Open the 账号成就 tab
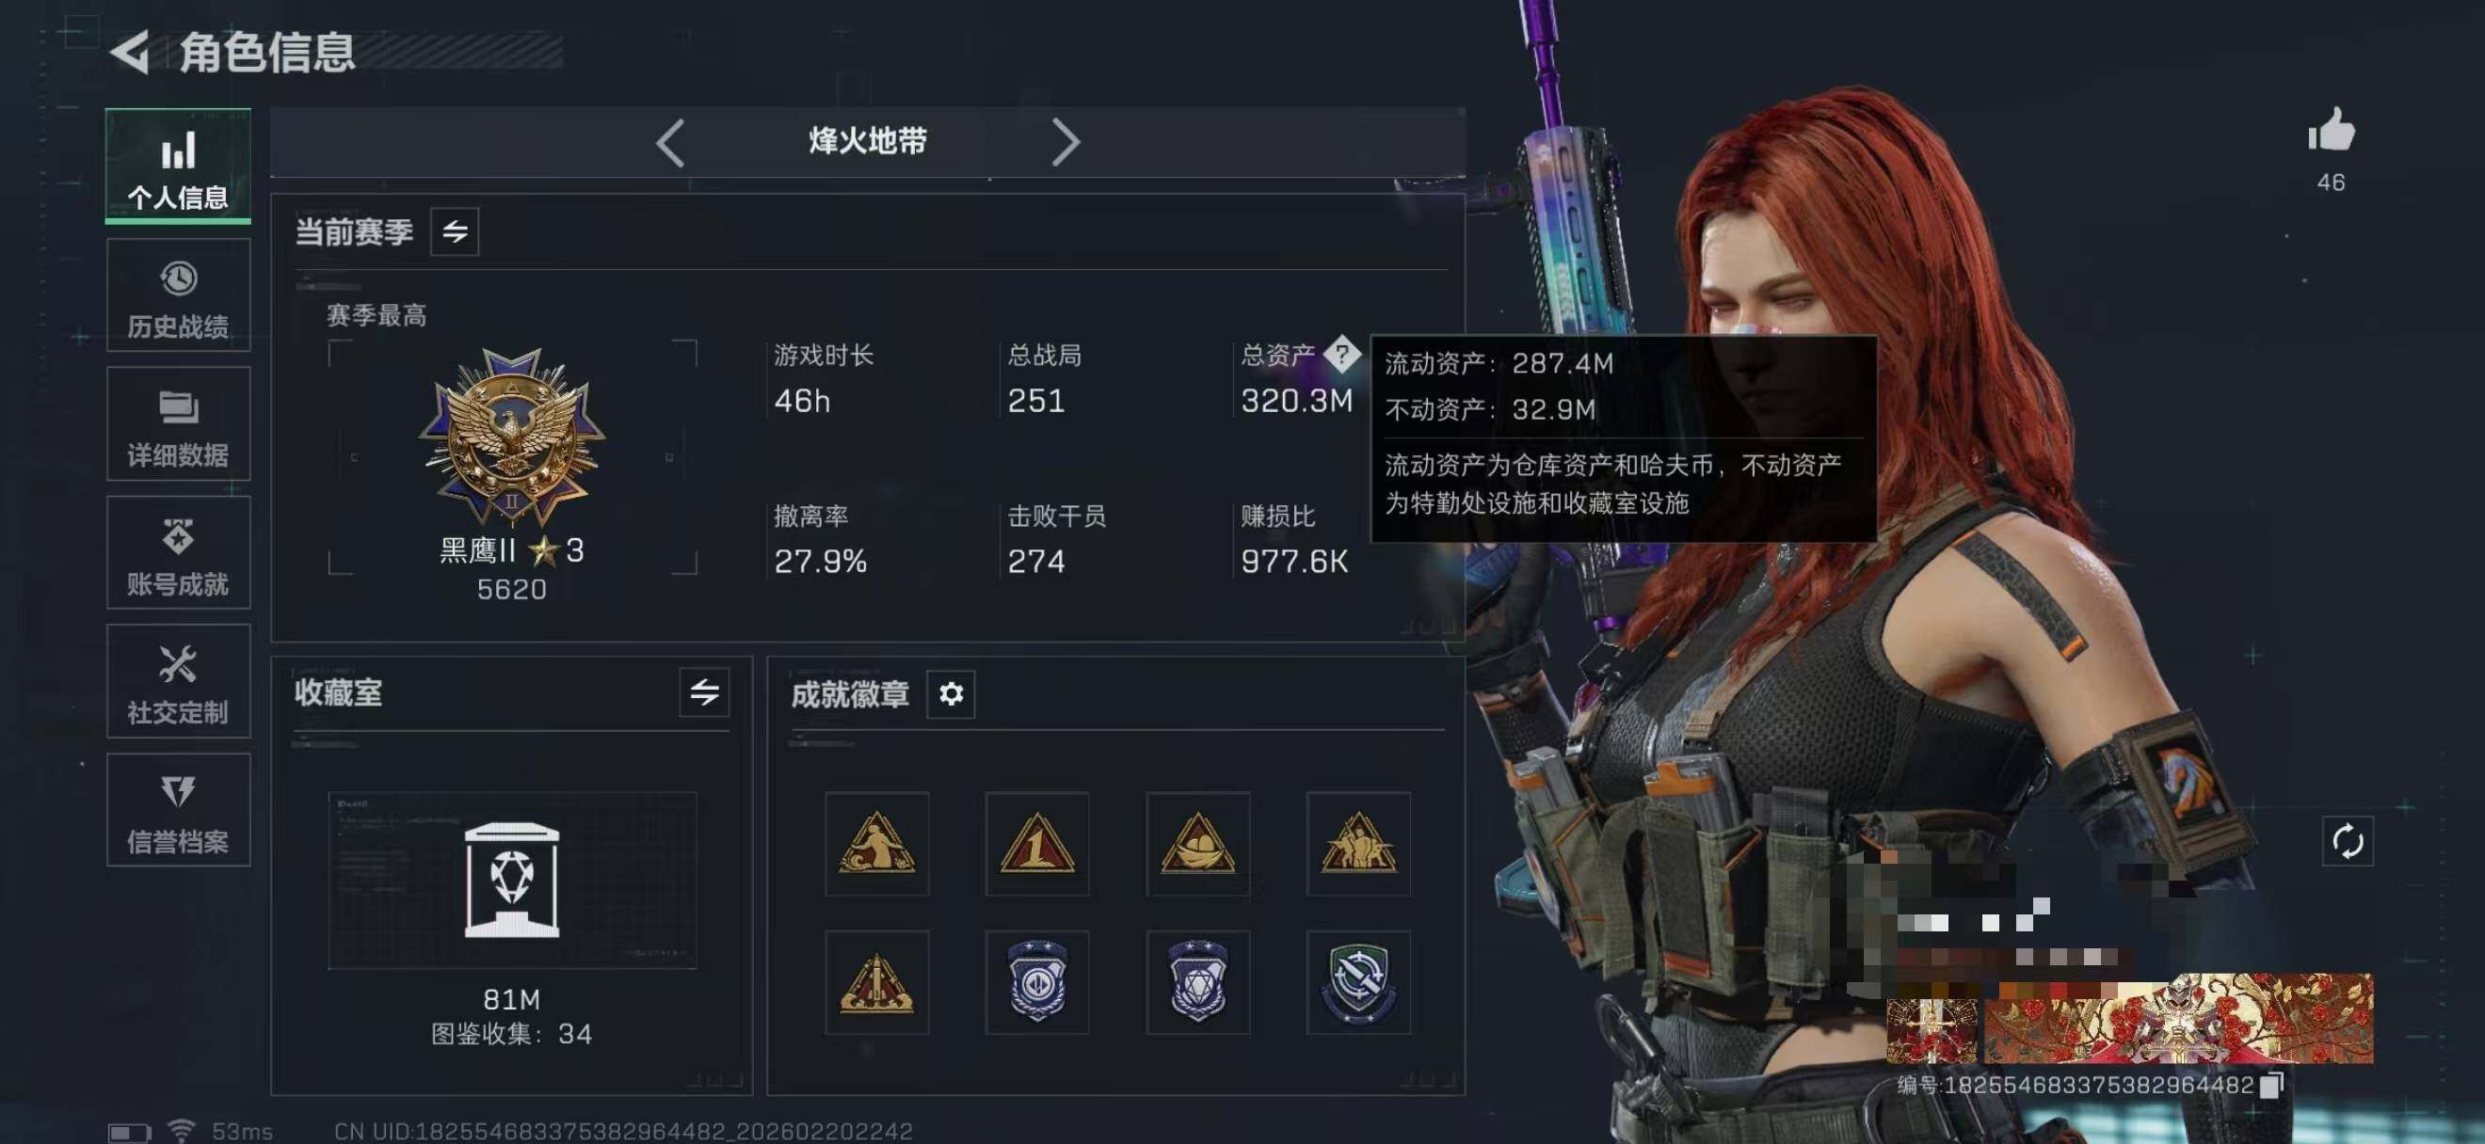This screenshot has height=1144, width=2485. [179, 553]
